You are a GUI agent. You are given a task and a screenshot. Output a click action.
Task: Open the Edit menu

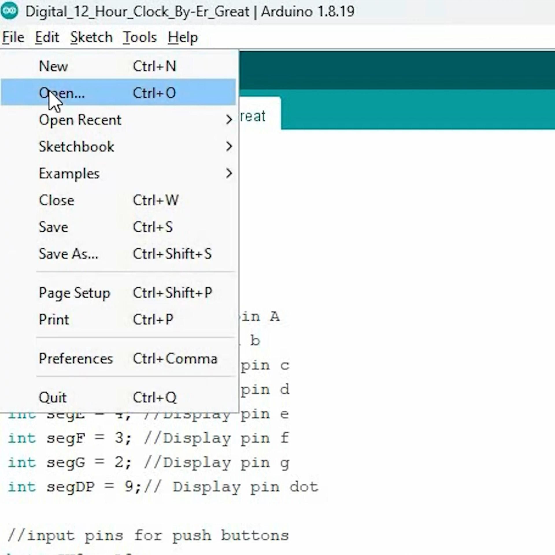click(x=47, y=37)
